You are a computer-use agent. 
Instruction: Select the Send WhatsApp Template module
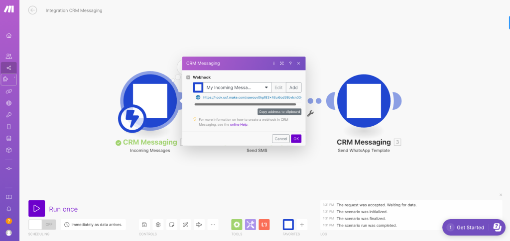click(x=364, y=101)
